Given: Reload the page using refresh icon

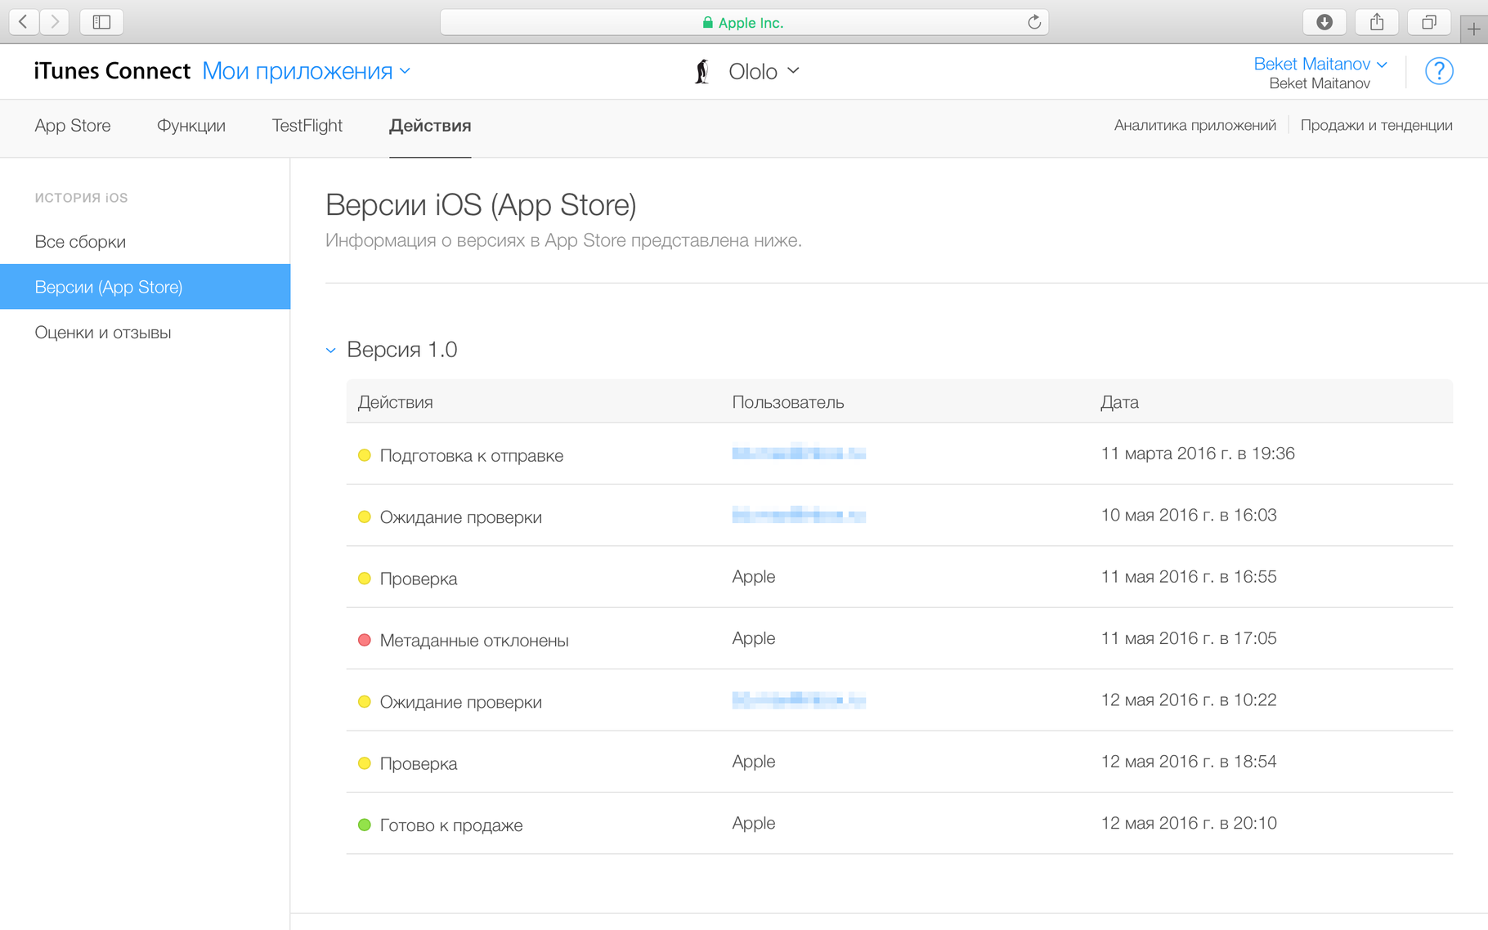Looking at the screenshot, I should (x=1034, y=22).
